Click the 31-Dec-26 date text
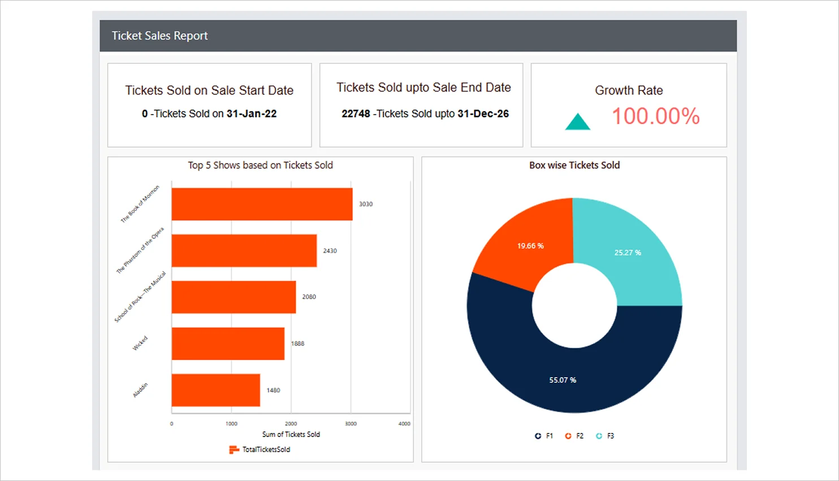 pyautogui.click(x=483, y=113)
